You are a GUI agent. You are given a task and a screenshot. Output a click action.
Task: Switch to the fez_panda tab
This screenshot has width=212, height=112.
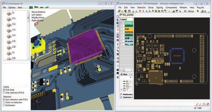(127, 15)
